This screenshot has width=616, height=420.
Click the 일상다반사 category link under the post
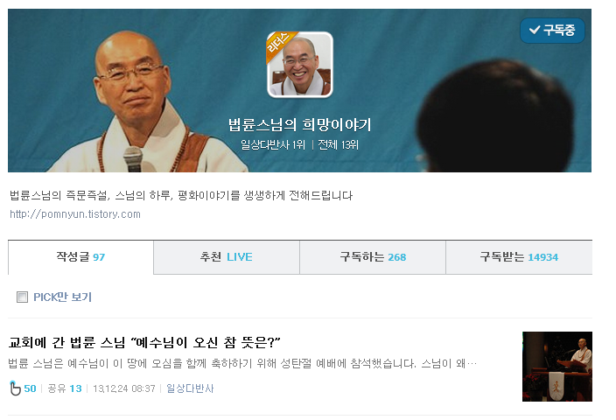point(190,388)
